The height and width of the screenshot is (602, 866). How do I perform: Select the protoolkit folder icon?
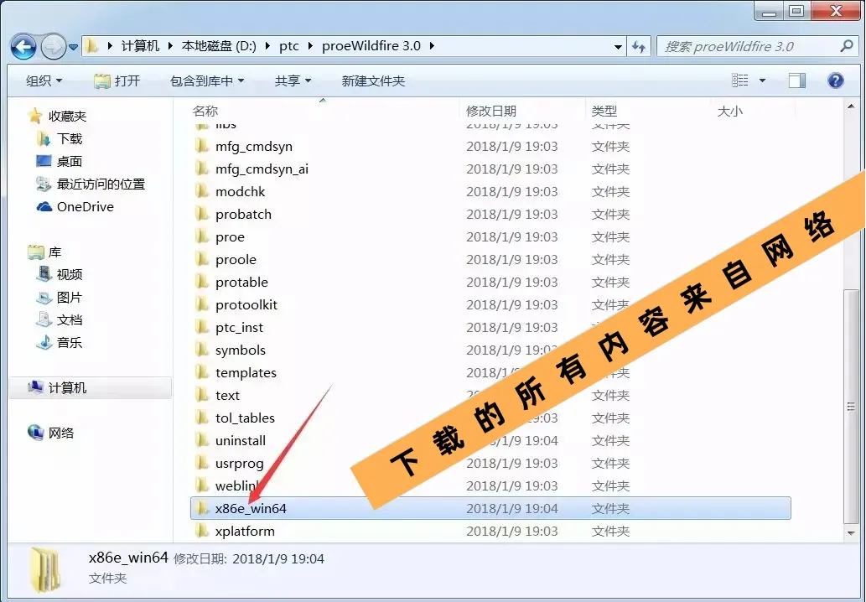[202, 304]
